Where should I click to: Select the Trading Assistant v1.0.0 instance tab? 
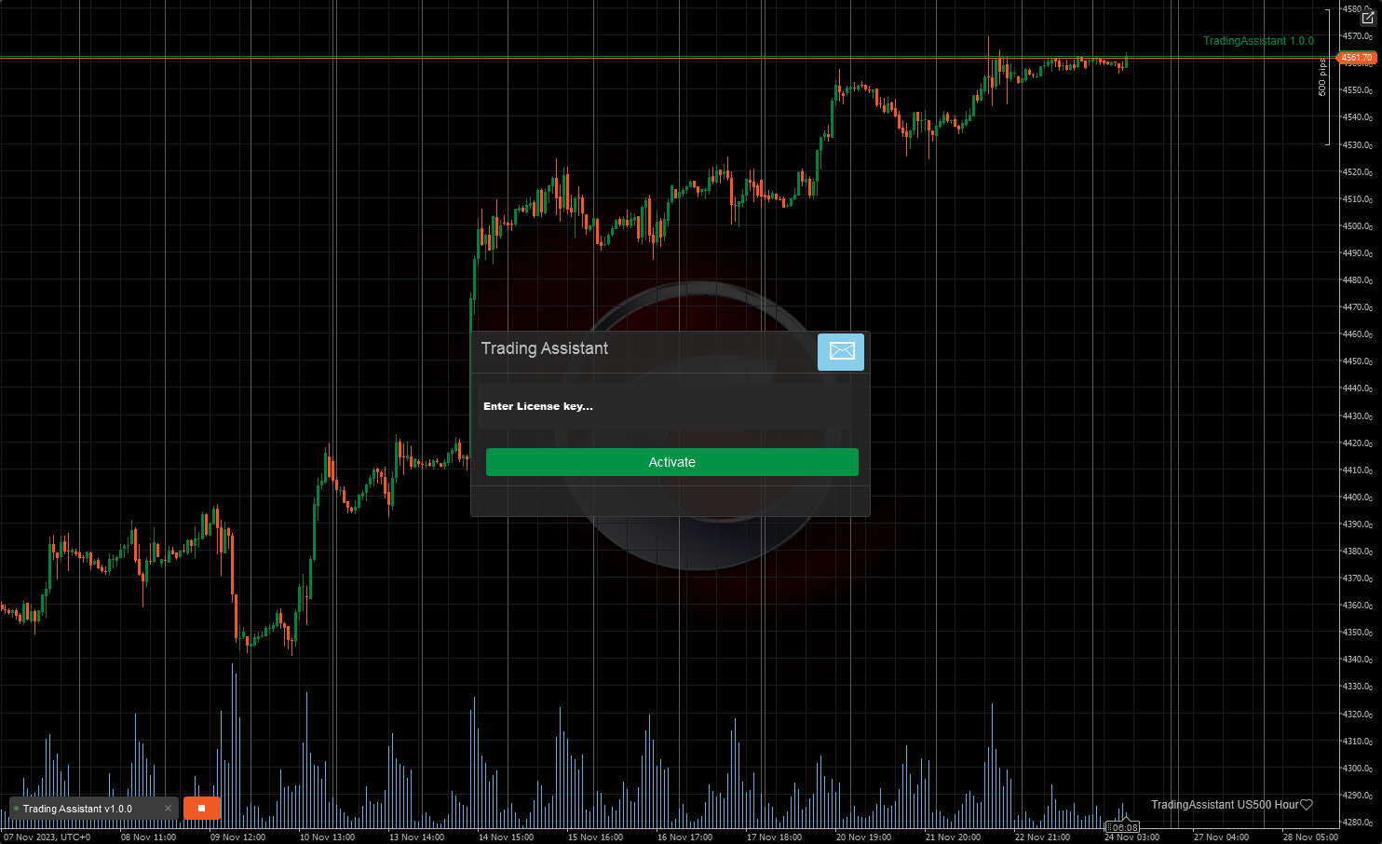93,809
